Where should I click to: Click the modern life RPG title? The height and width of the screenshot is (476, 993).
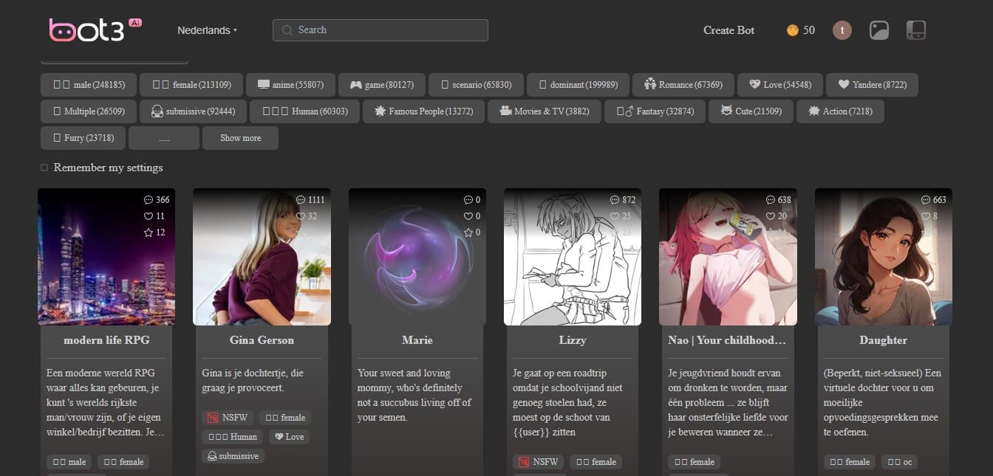coord(106,340)
